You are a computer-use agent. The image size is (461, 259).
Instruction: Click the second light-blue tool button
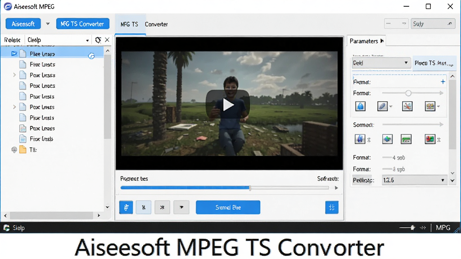(x=144, y=207)
